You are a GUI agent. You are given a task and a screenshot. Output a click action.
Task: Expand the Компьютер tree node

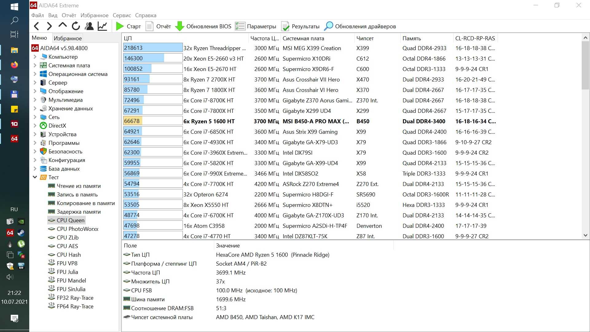click(35, 57)
